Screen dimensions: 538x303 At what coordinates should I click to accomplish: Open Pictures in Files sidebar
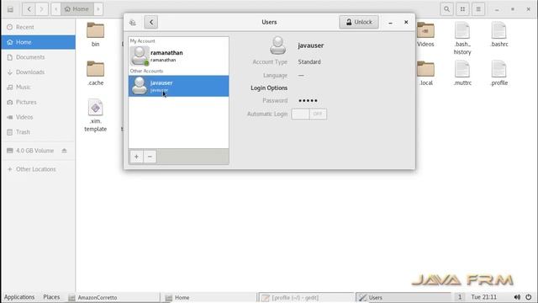38,102
